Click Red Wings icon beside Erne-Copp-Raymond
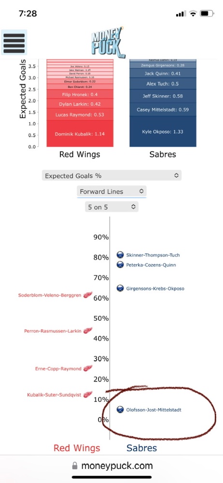Image resolution: width=223 pixels, height=483 pixels. pos(88,369)
